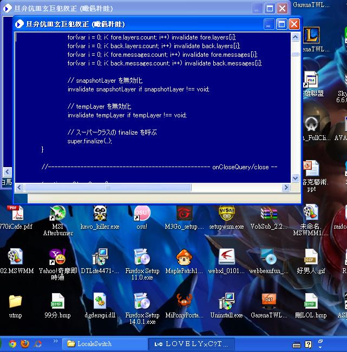Click code editor vertical scroll down arrow
The width and height of the screenshot is (347, 352).
tap(295, 178)
